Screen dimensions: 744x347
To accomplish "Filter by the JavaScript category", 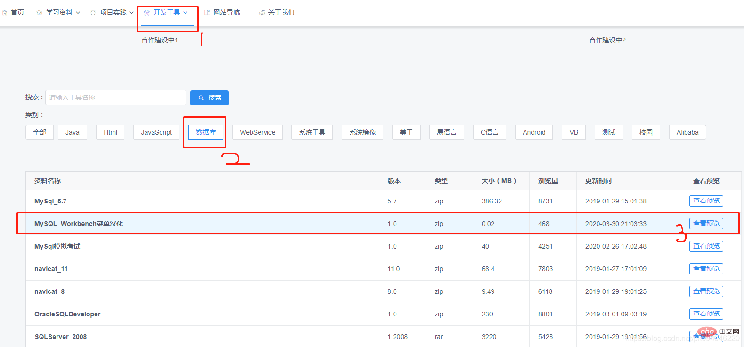I will [x=156, y=132].
